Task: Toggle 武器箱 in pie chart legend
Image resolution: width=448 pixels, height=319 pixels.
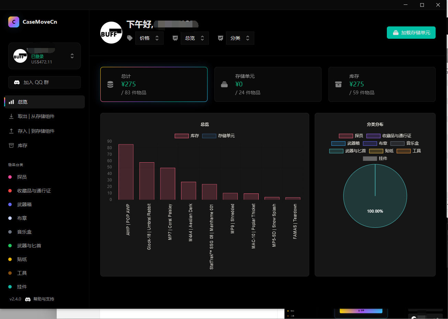Action: (345, 143)
